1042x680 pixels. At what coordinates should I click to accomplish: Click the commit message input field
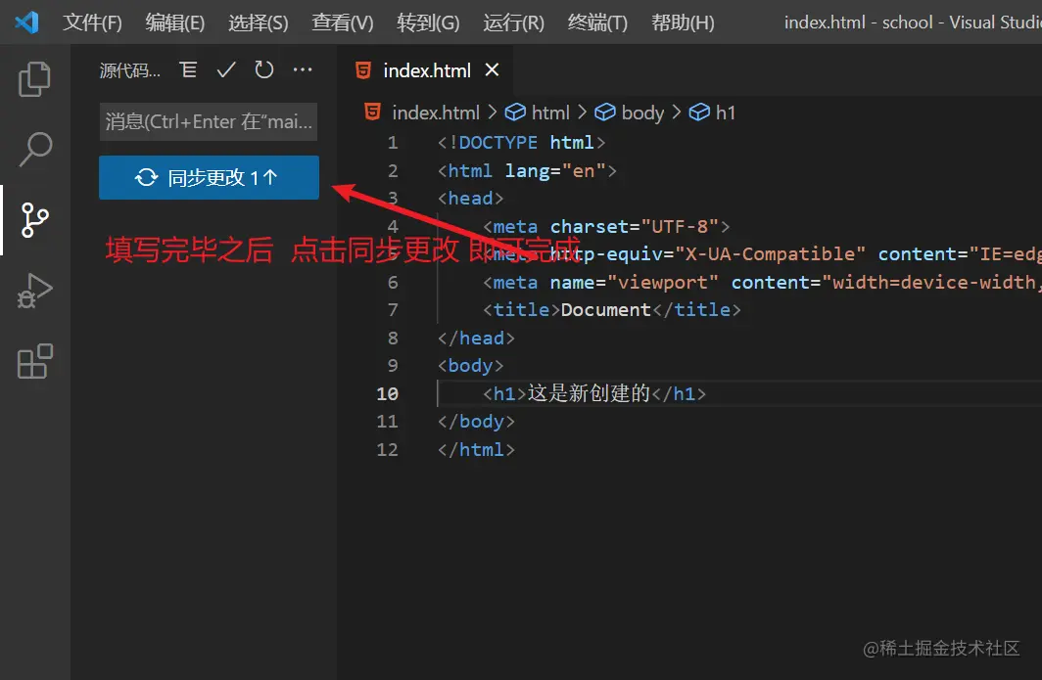point(208,121)
